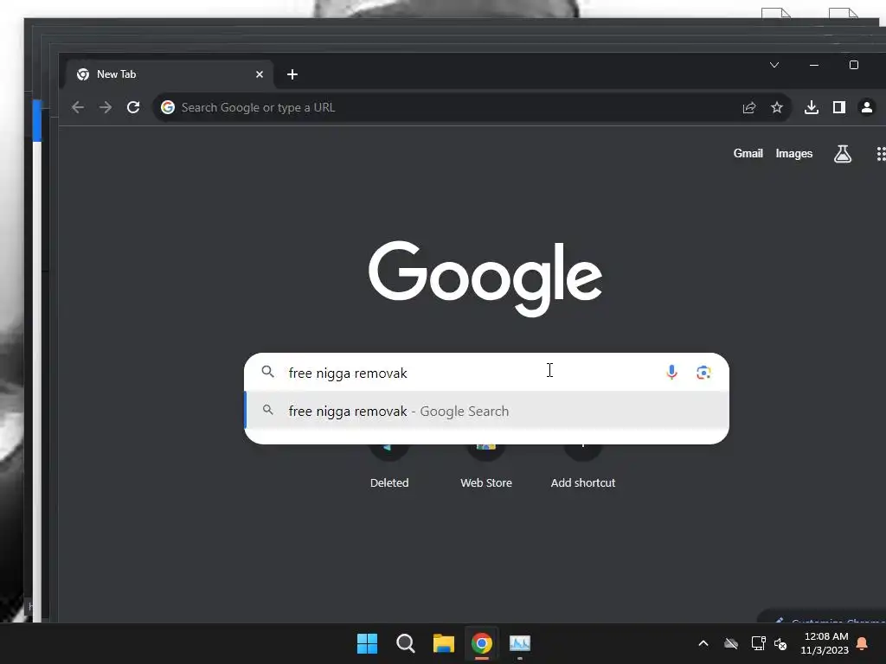Click the browser Forward arrow
Screen dimensions: 886x664
pos(106,107)
